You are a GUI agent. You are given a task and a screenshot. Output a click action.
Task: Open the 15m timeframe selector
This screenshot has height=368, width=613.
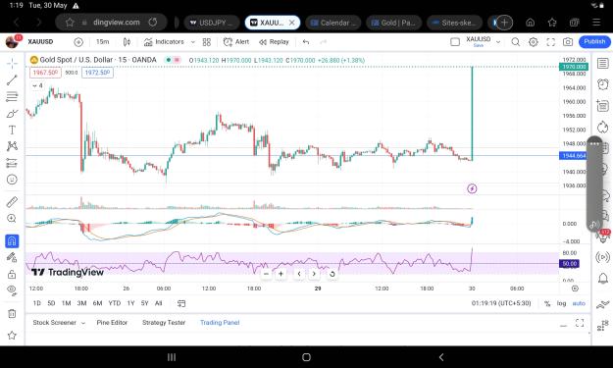[x=103, y=42]
